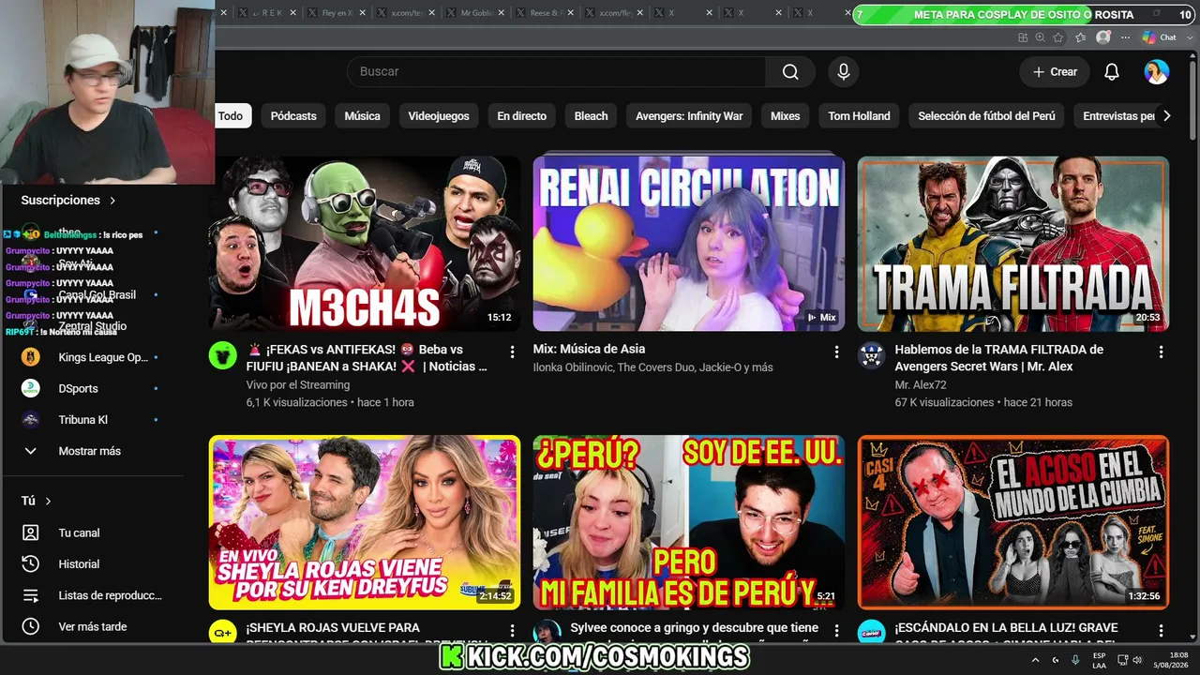The width and height of the screenshot is (1200, 675).
Task: Click taskbar microphone tray icon
Action: 1075,660
